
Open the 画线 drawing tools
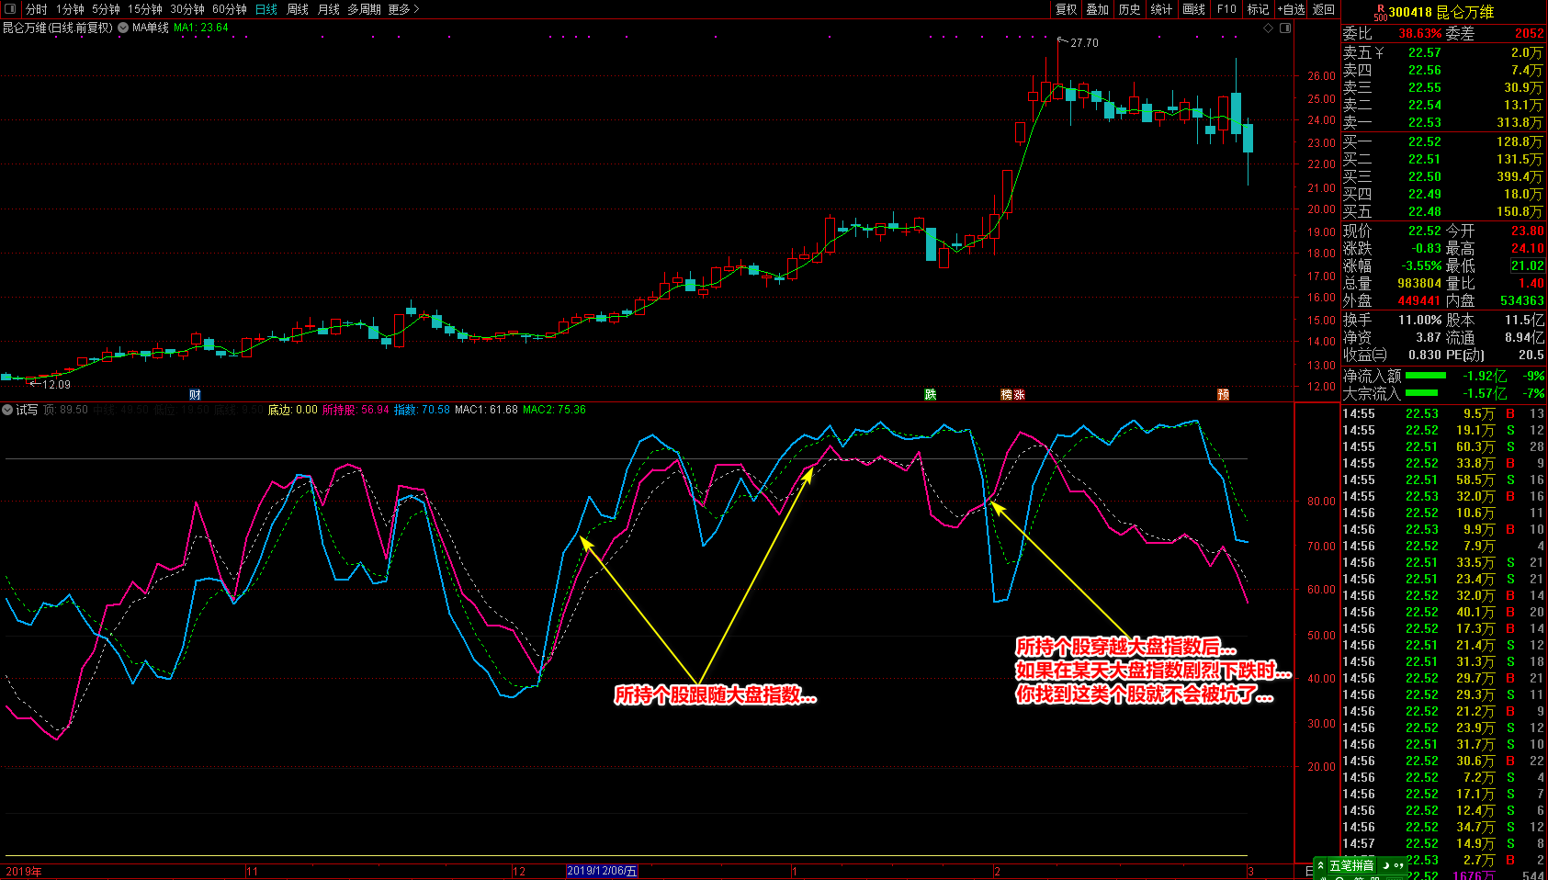[1193, 9]
